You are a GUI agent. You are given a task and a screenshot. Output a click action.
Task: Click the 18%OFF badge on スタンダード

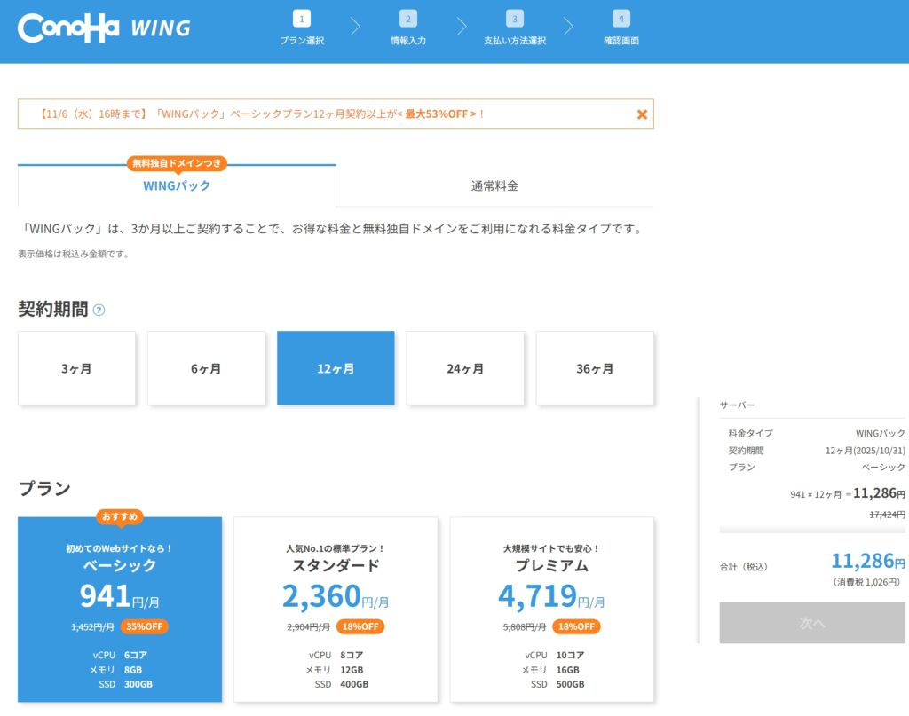click(360, 626)
